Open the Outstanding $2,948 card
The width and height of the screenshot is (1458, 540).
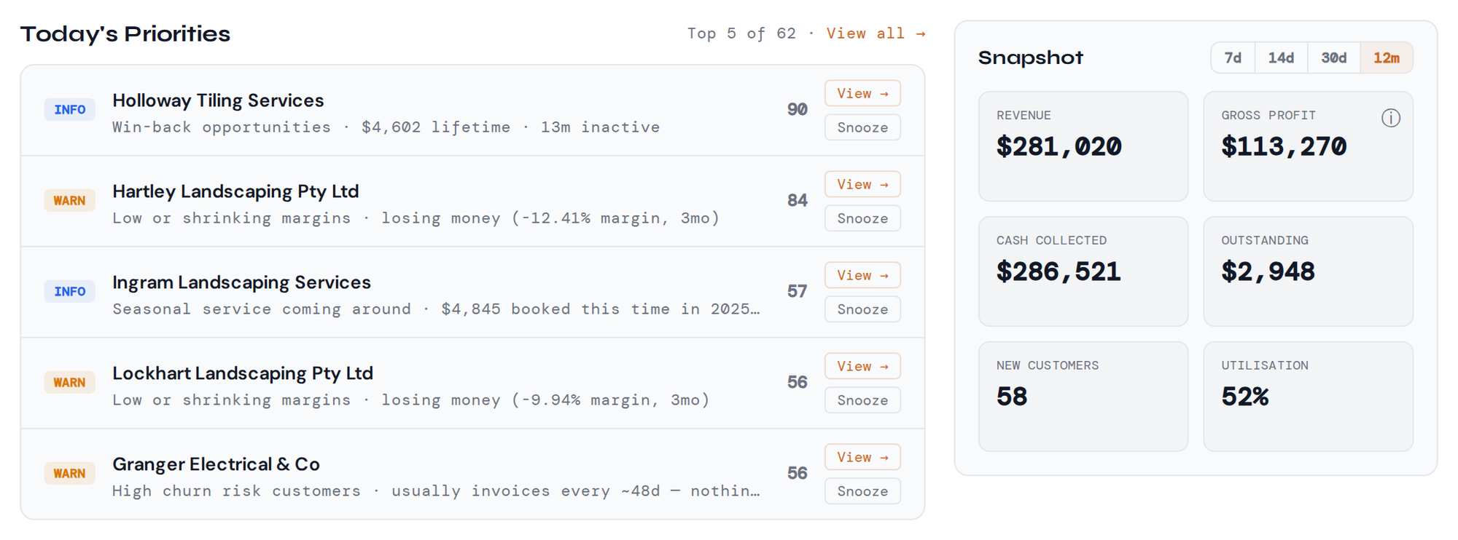1308,271
